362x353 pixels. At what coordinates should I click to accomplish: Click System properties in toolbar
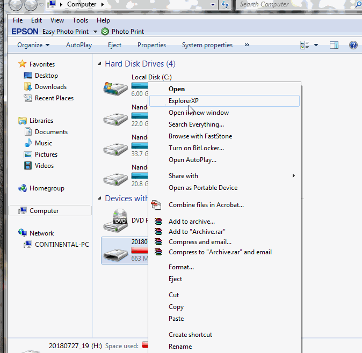point(207,45)
